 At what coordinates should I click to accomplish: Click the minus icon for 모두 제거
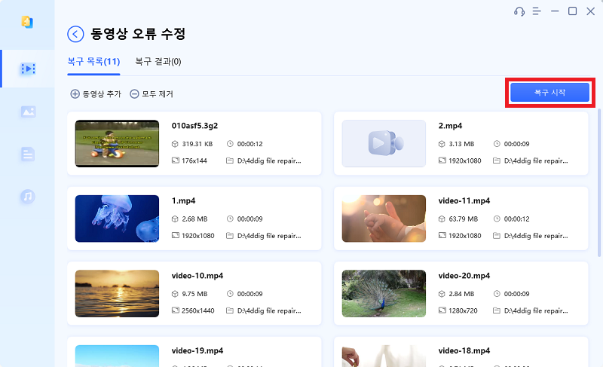pyautogui.click(x=134, y=93)
